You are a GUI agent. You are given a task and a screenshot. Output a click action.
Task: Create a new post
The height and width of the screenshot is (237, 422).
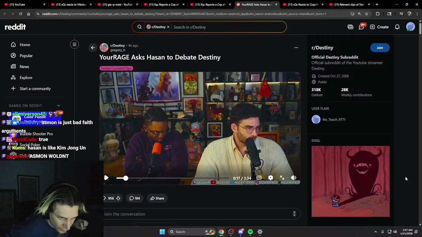[379, 27]
